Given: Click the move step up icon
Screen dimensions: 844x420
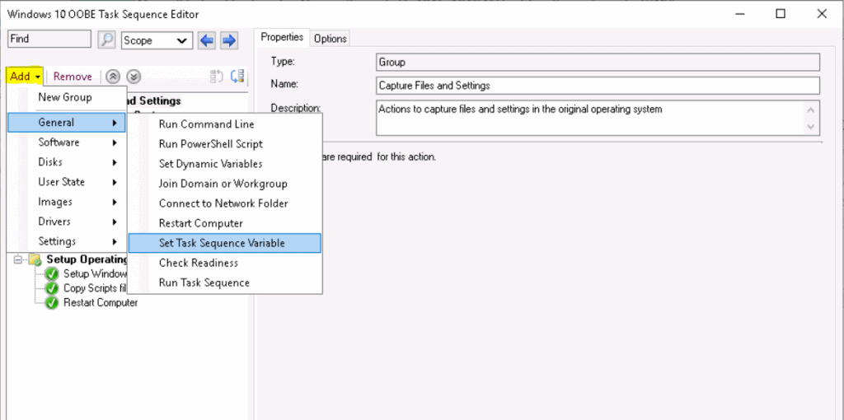Looking at the screenshot, I should tap(115, 77).
